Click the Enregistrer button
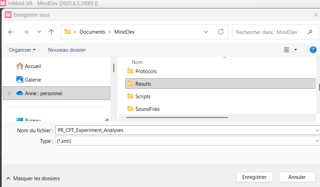 254,177
